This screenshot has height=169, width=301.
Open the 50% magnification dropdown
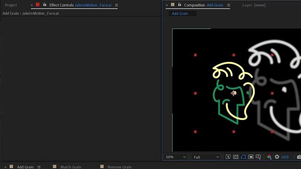[x=175, y=157]
